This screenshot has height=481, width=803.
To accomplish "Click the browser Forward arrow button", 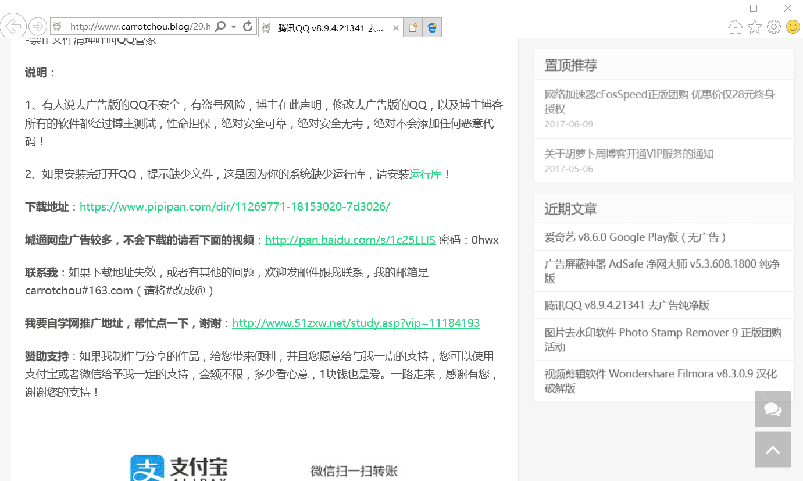I will (38, 26).
